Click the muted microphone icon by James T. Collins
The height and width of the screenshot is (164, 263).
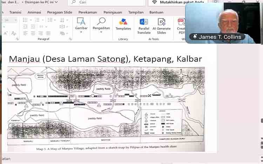[x=195, y=37]
